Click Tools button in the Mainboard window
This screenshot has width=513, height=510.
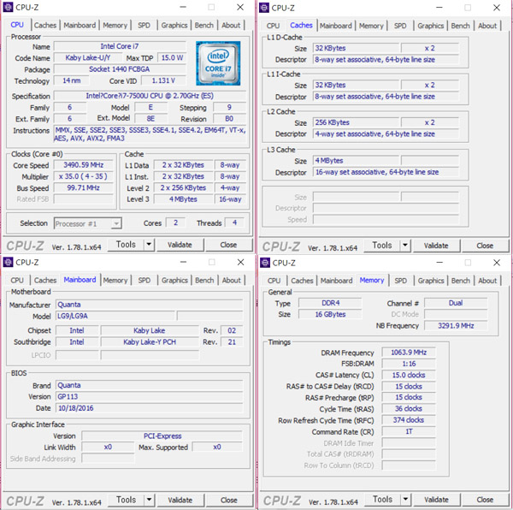coord(127,500)
